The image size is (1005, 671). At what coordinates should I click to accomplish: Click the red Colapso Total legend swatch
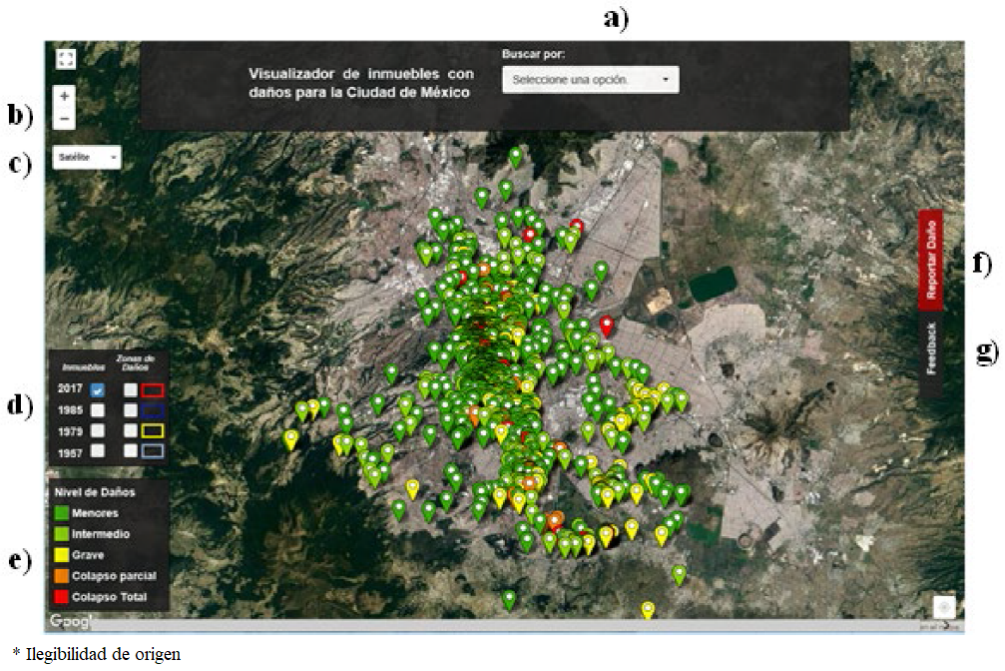coord(61,597)
